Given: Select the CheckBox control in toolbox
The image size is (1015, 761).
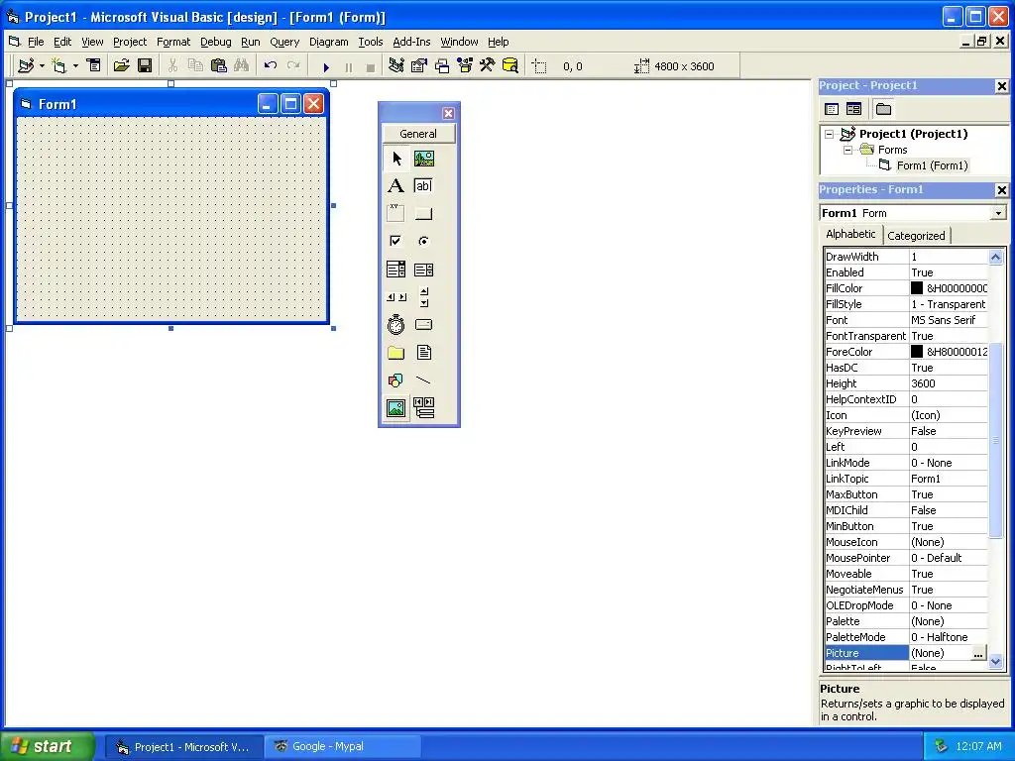Looking at the screenshot, I should click(x=396, y=242).
